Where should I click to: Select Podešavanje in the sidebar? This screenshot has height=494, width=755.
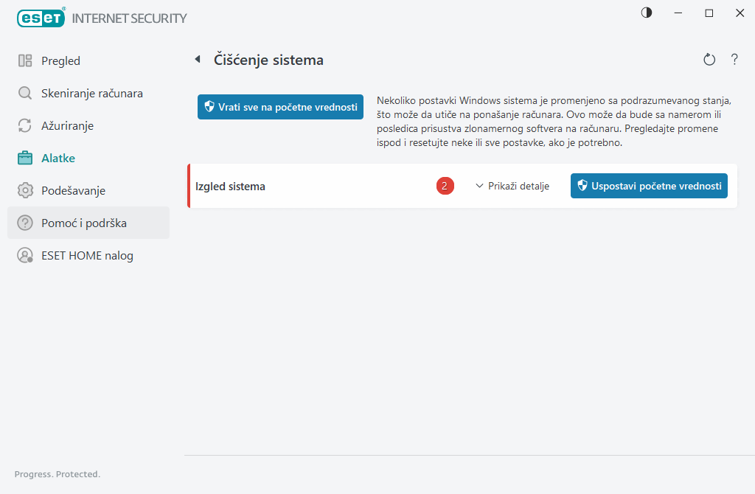pos(73,191)
